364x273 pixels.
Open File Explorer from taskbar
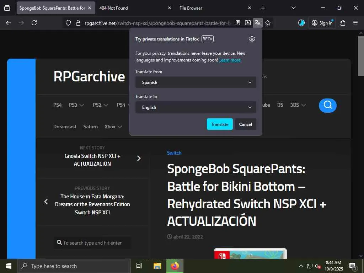click(157, 266)
